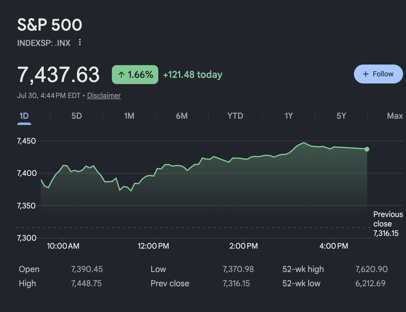Click the 10:00 AM axis label
406x312 pixels.
pos(63,246)
